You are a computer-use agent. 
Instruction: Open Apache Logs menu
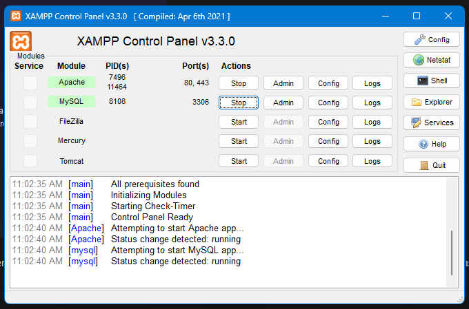[372, 83]
